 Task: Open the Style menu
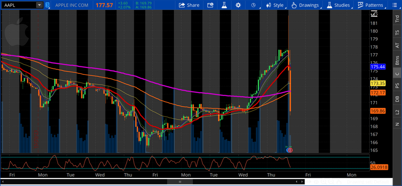click(x=275, y=5)
